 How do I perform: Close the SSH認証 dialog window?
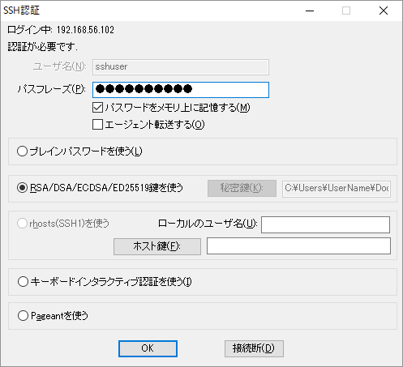384,11
